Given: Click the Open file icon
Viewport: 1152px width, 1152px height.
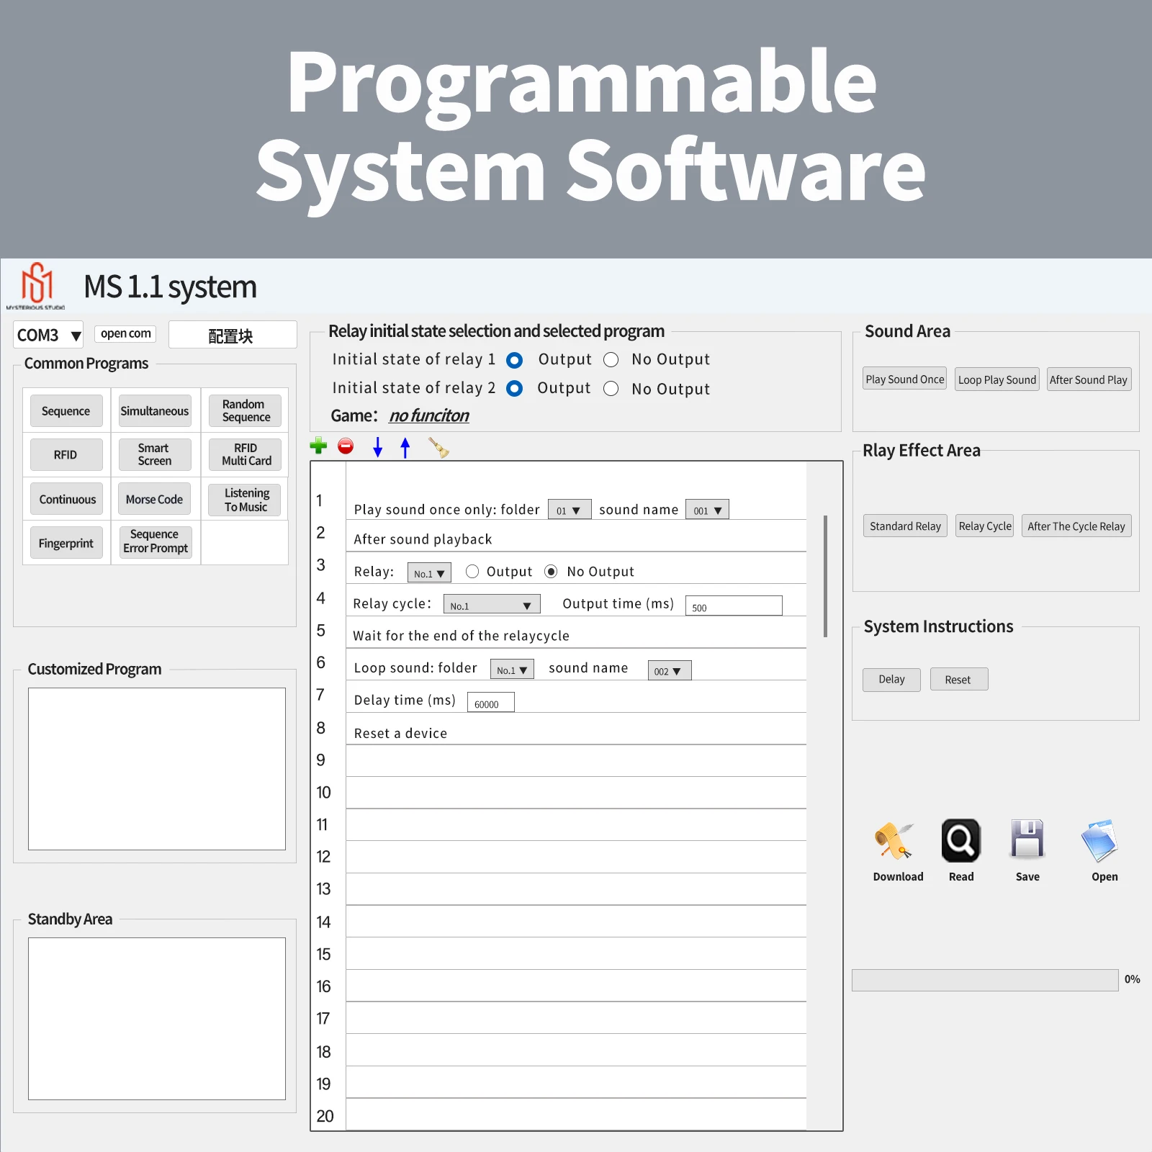Looking at the screenshot, I should [1099, 840].
